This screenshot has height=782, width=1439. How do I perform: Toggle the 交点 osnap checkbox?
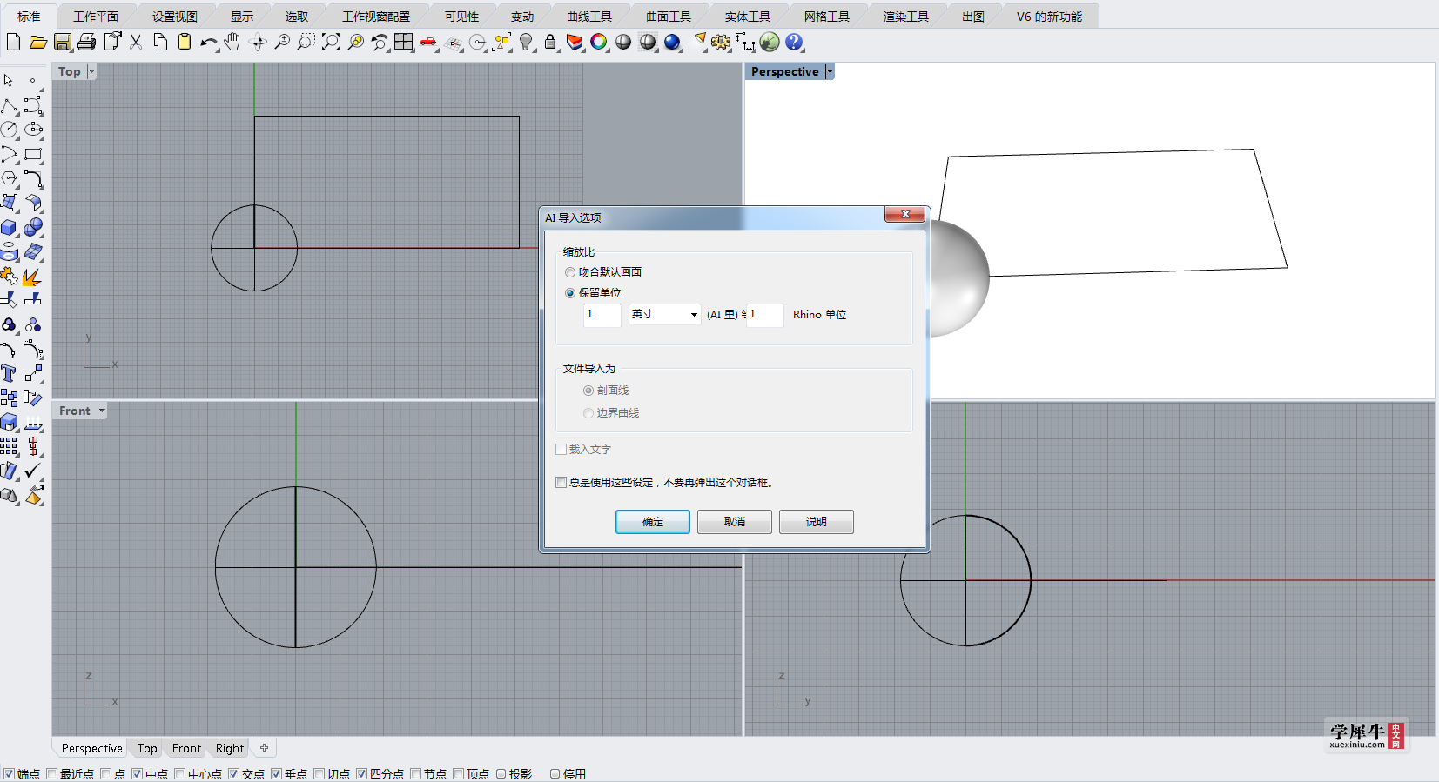233,774
